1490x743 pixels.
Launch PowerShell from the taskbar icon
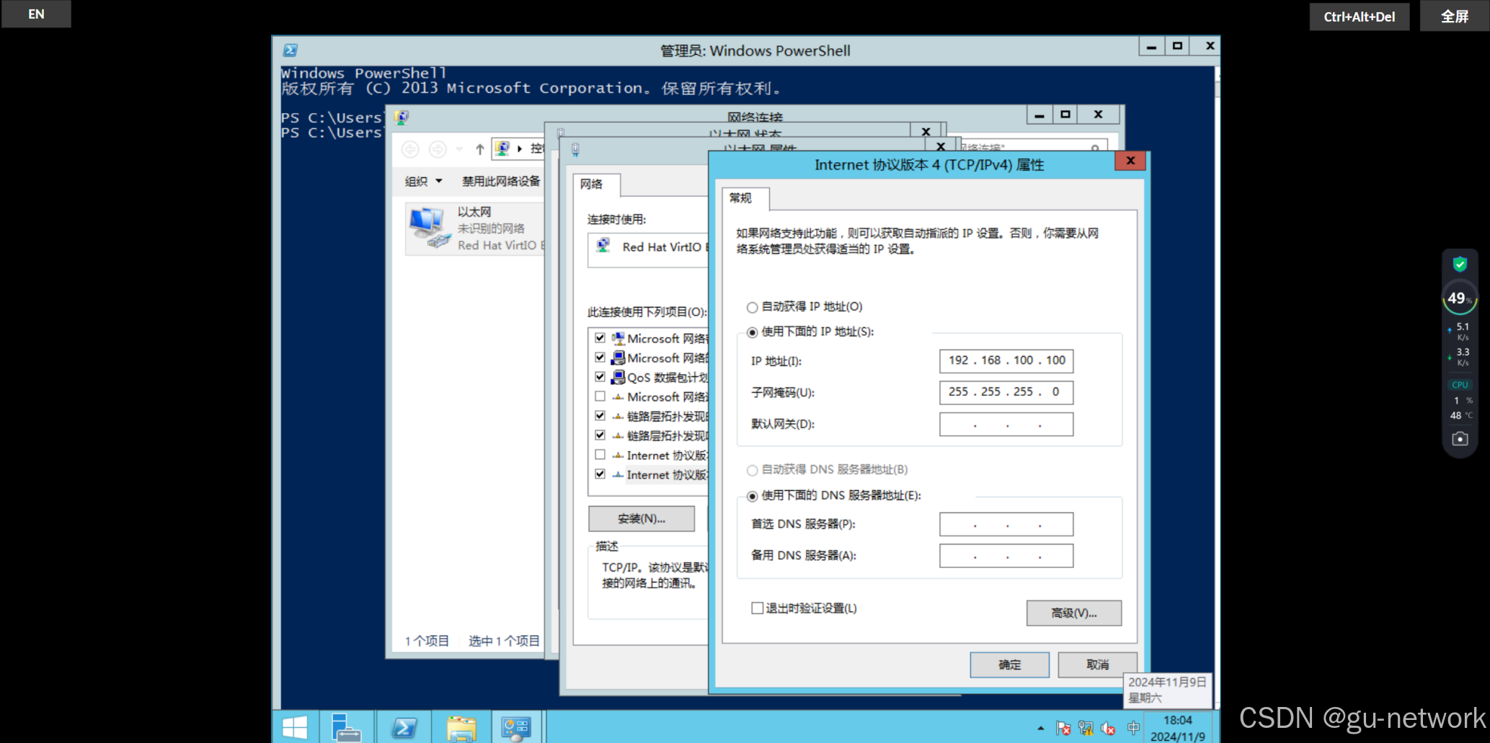pyautogui.click(x=404, y=728)
